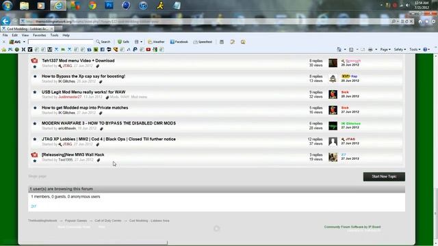Click the AVG search input field

[61, 42]
